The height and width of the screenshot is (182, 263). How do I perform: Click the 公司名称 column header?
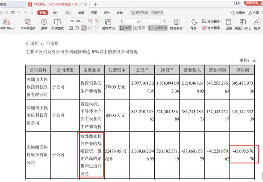38,70
